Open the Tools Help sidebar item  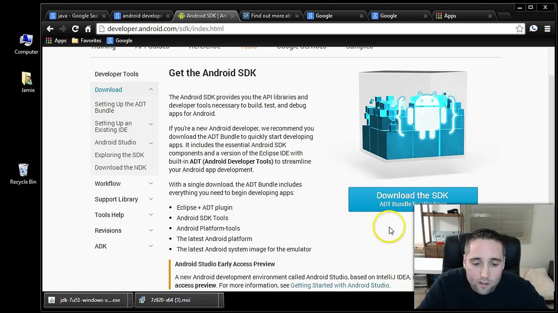(x=109, y=215)
